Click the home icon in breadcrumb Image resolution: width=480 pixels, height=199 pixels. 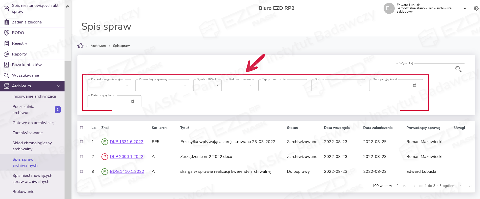coord(80,46)
